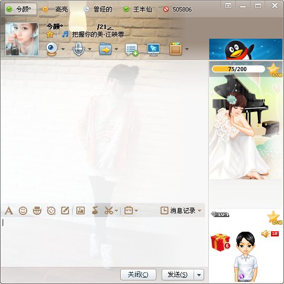Open the window title bar dropdown menu
This screenshot has width=284, height=284.
pyautogui.click(x=228, y=6)
